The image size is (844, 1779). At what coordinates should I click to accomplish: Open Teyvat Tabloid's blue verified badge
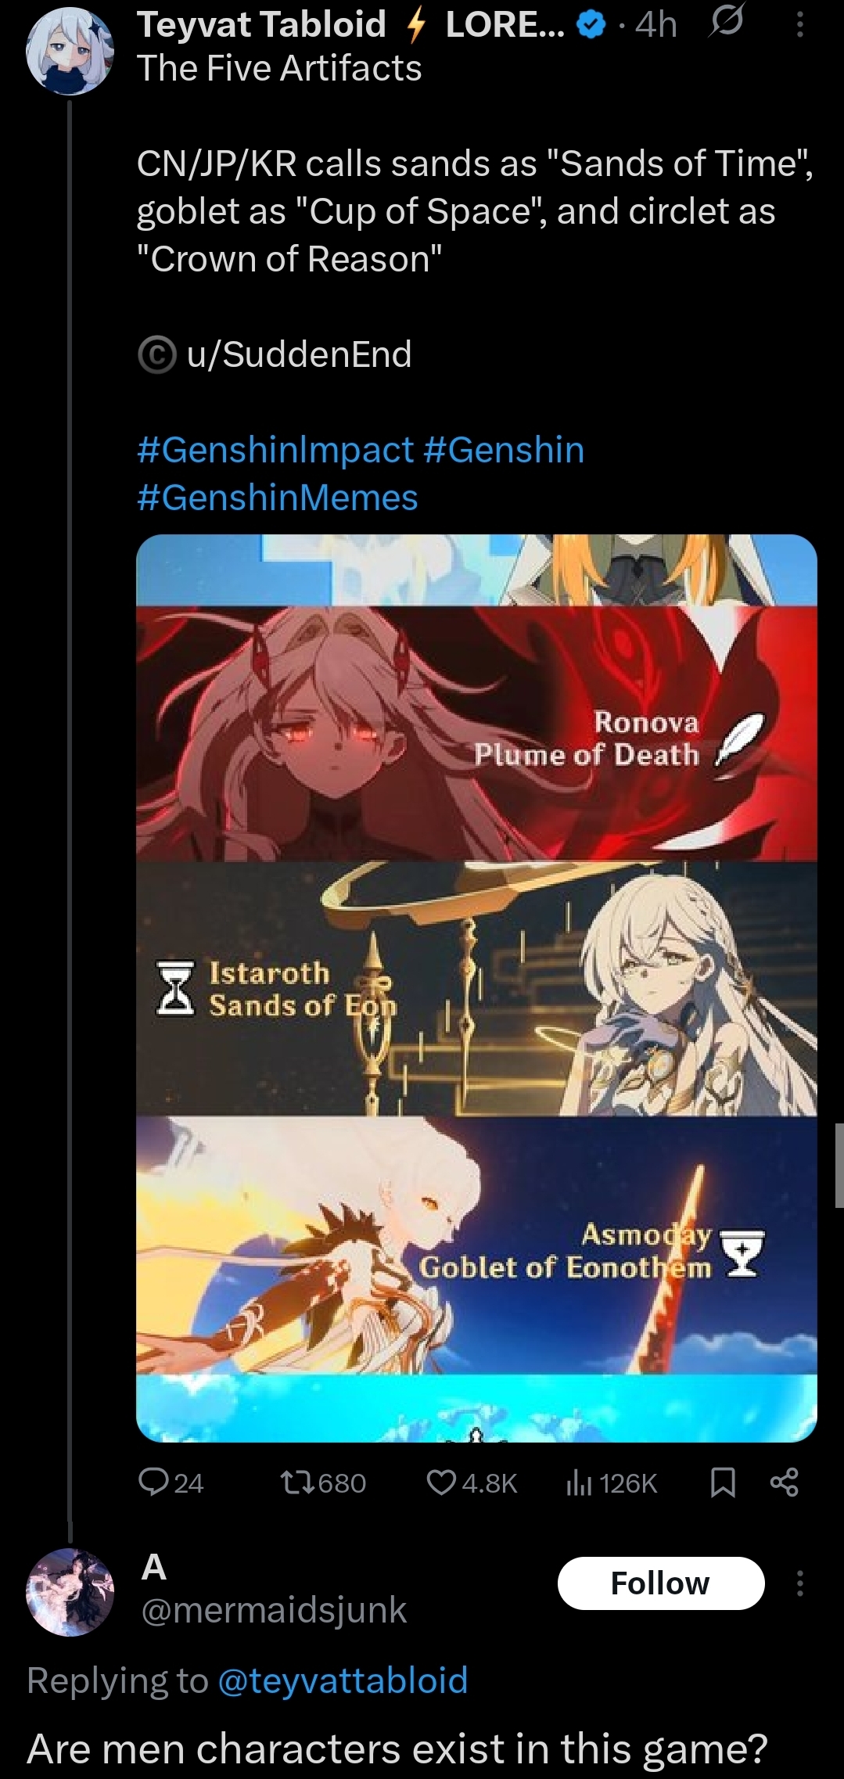591,26
